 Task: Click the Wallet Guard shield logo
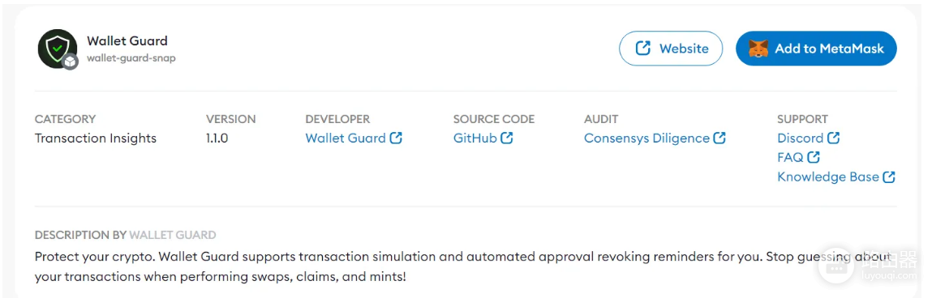(57, 48)
